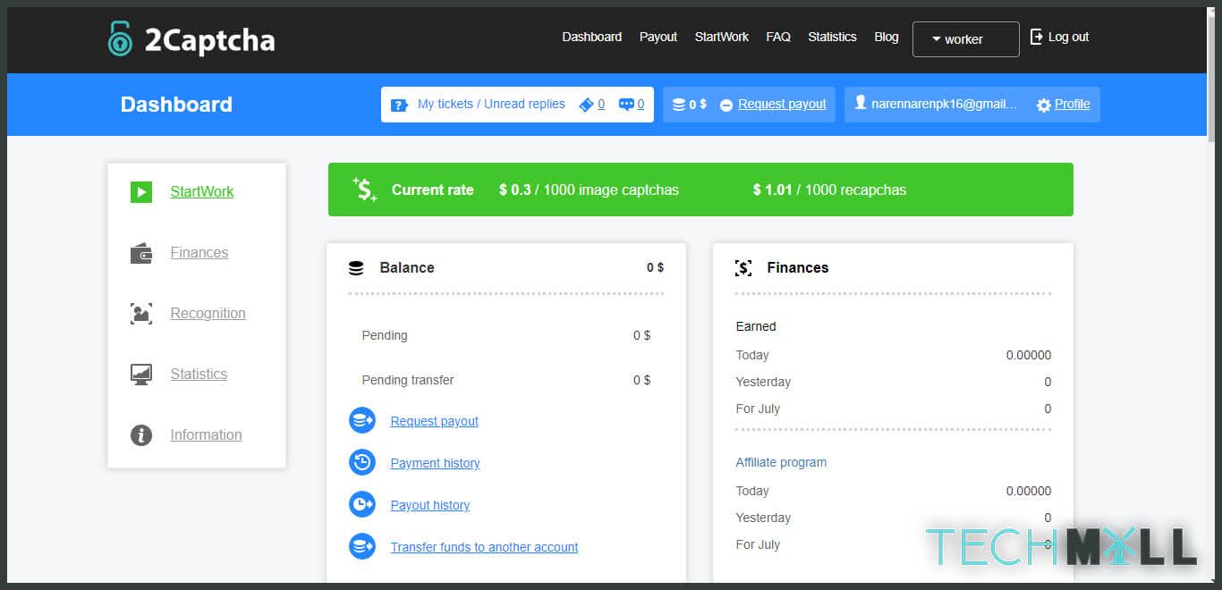The height and width of the screenshot is (590, 1222).
Task: Open the Payout history link
Action: click(x=430, y=505)
